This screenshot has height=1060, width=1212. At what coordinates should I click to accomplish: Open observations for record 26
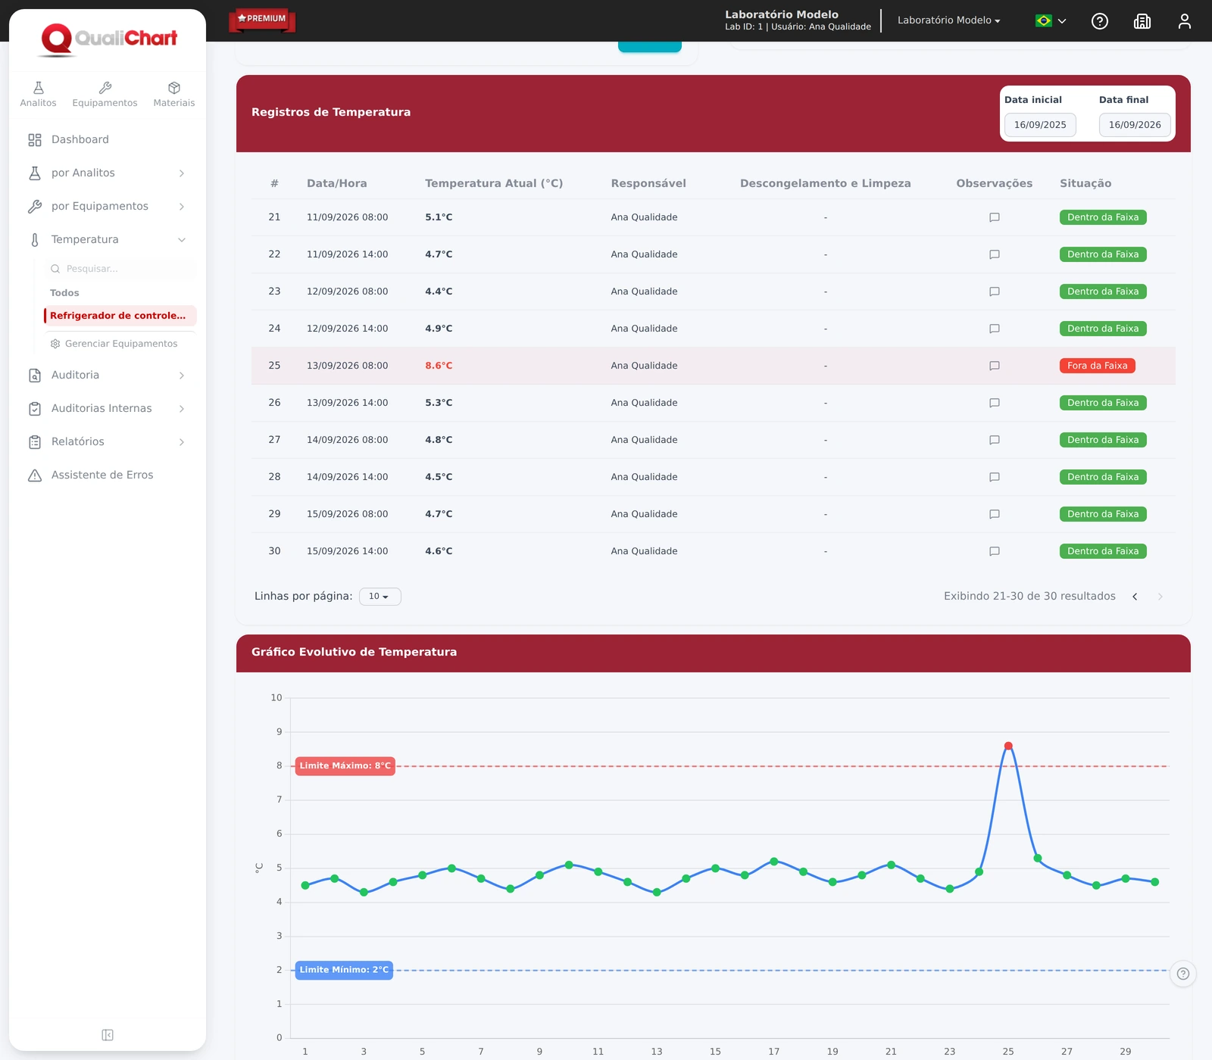tap(995, 403)
